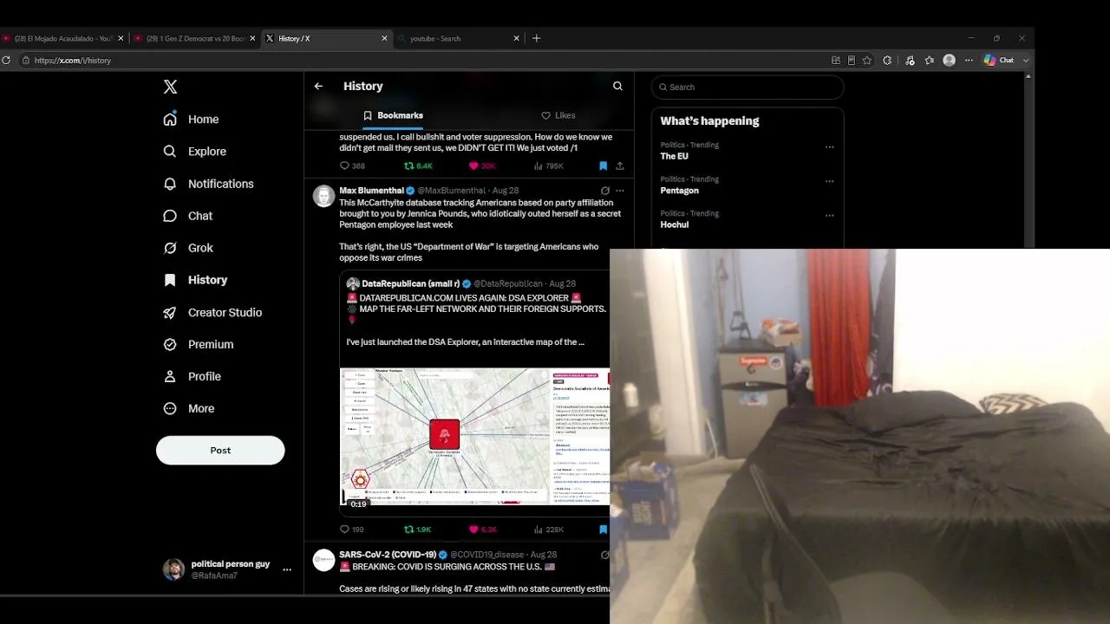
Task: Reply to the post with 368 replies
Action: coord(352,166)
